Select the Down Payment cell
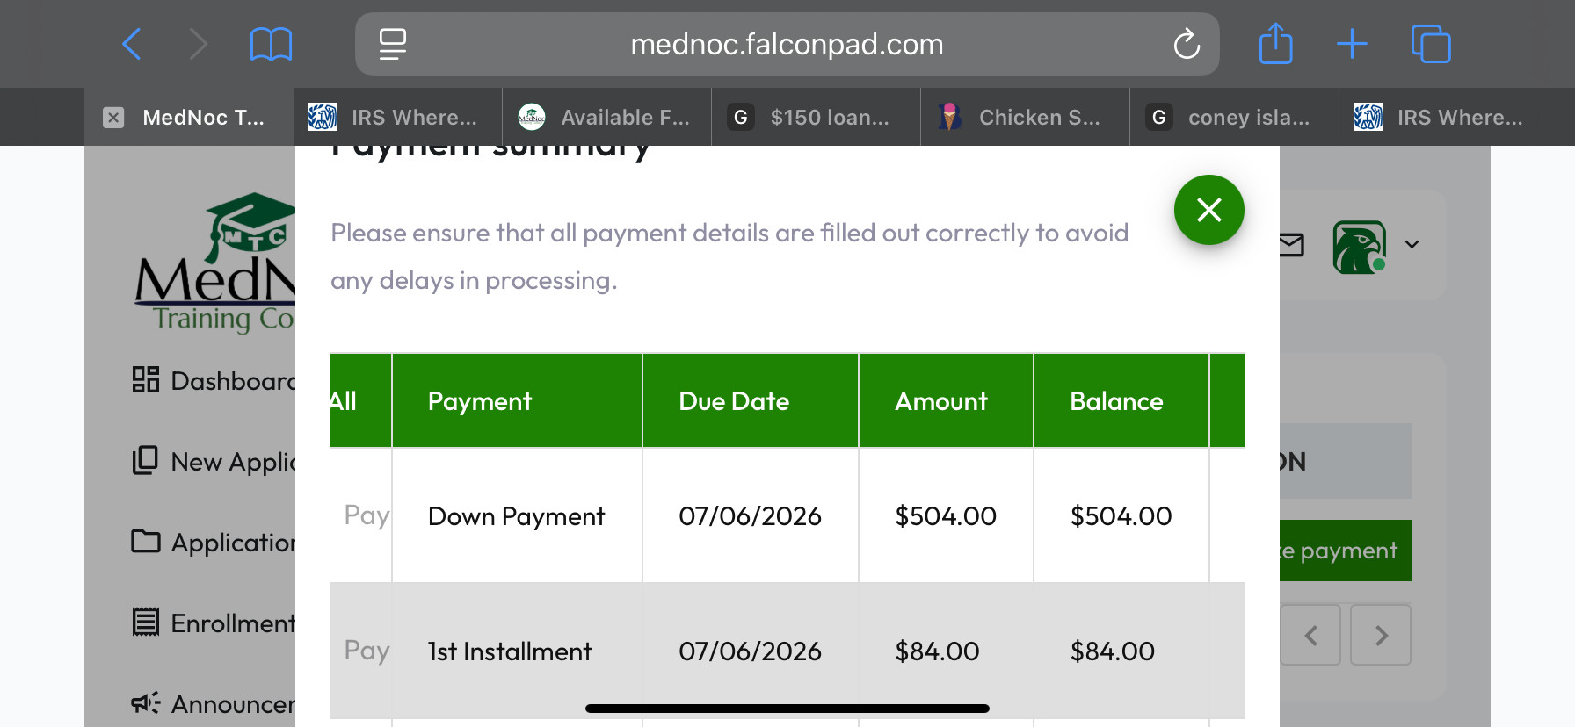Screen dimensions: 1575x727 click(x=517, y=515)
